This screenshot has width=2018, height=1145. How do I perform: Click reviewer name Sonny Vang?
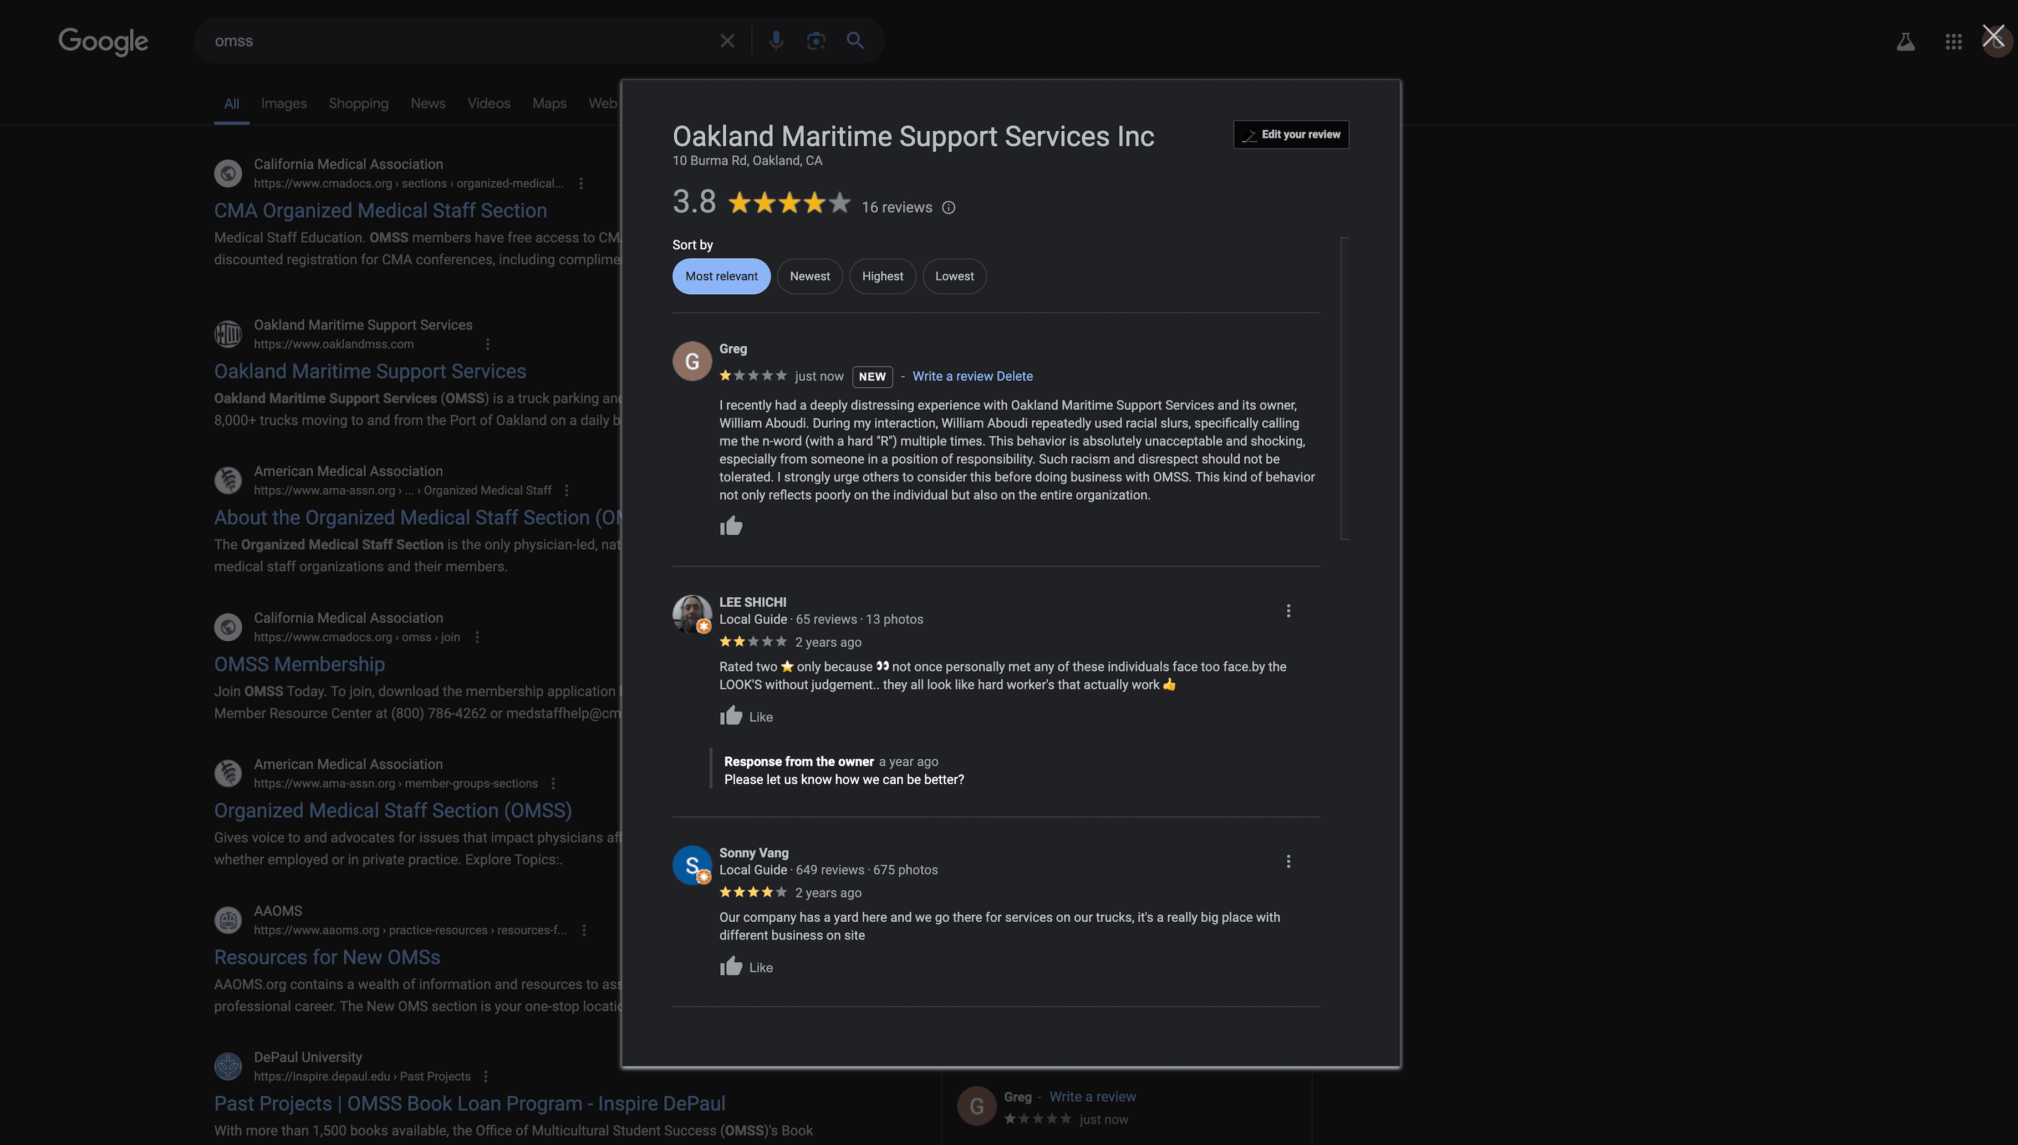pyautogui.click(x=753, y=853)
